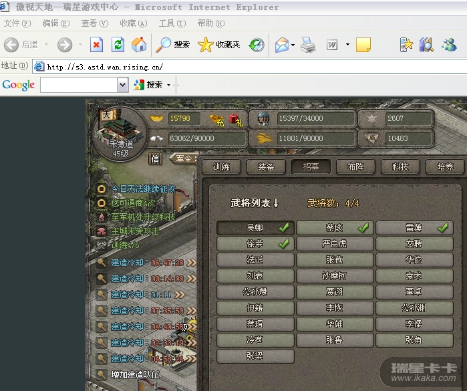The height and width of the screenshot is (391, 467).
Task: Click the 信 mail icon
Action: (155, 158)
